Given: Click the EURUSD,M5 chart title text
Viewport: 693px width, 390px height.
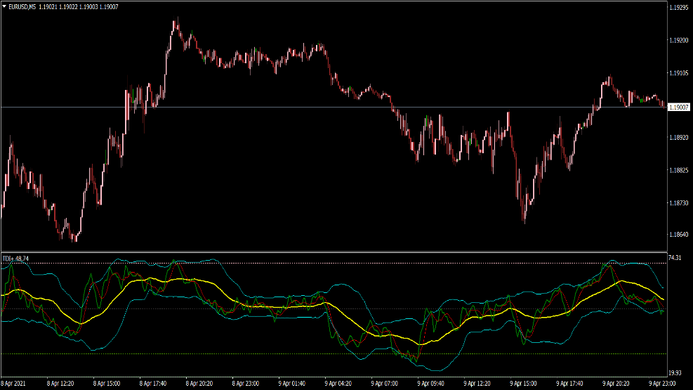Looking at the screenshot, I should point(22,7).
